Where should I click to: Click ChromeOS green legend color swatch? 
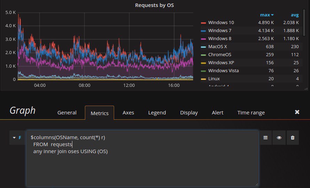click(203, 55)
